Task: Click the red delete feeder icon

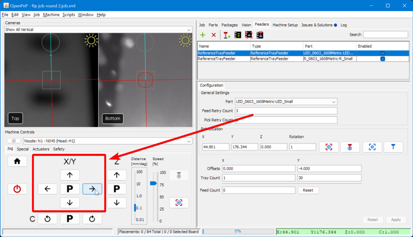Action: point(214,35)
